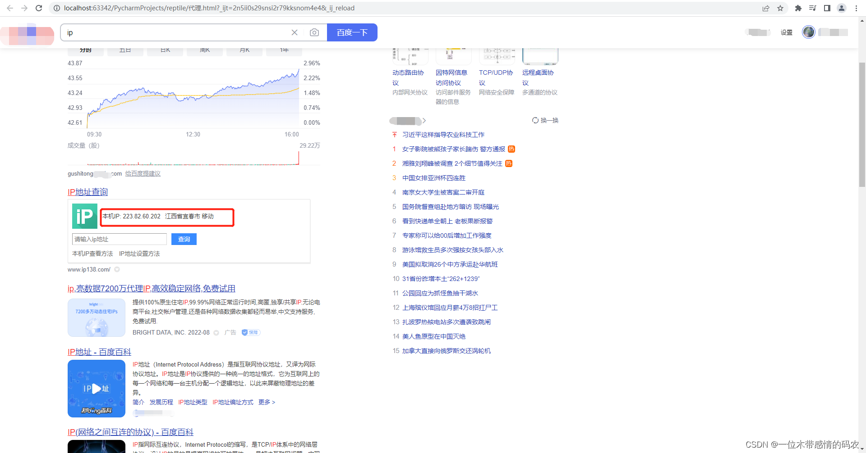Open the Chrome three-dot menu

[x=856, y=8]
